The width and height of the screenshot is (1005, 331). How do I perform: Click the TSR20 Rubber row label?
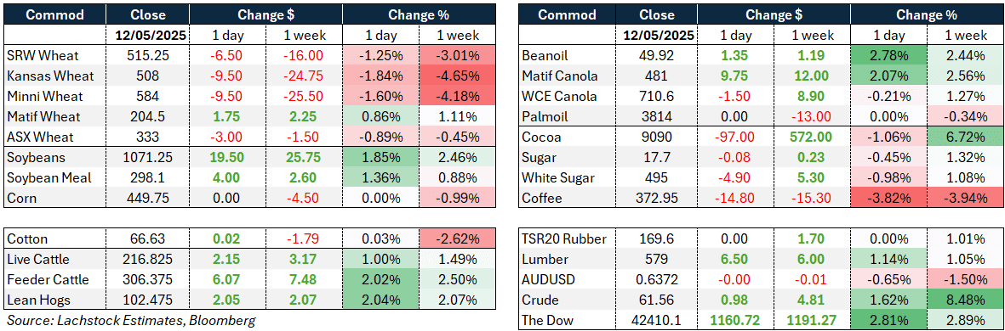coord(559,239)
